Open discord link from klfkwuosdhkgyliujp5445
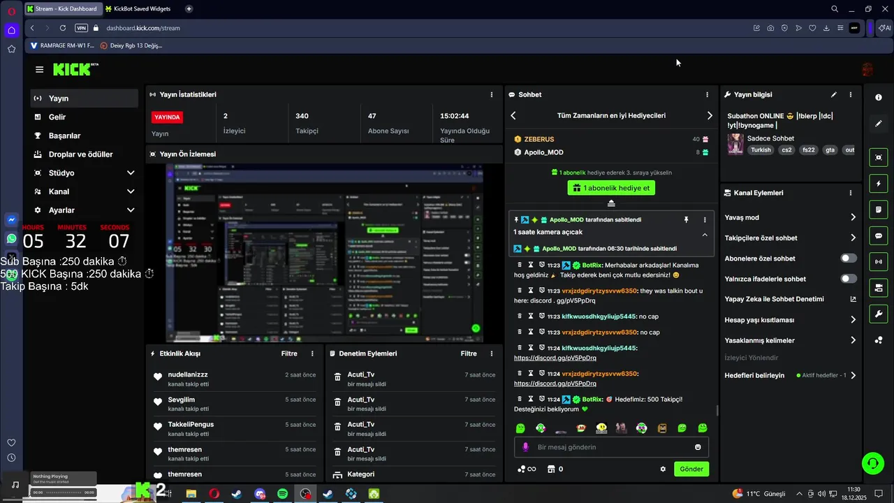This screenshot has width=894, height=503. point(555,358)
